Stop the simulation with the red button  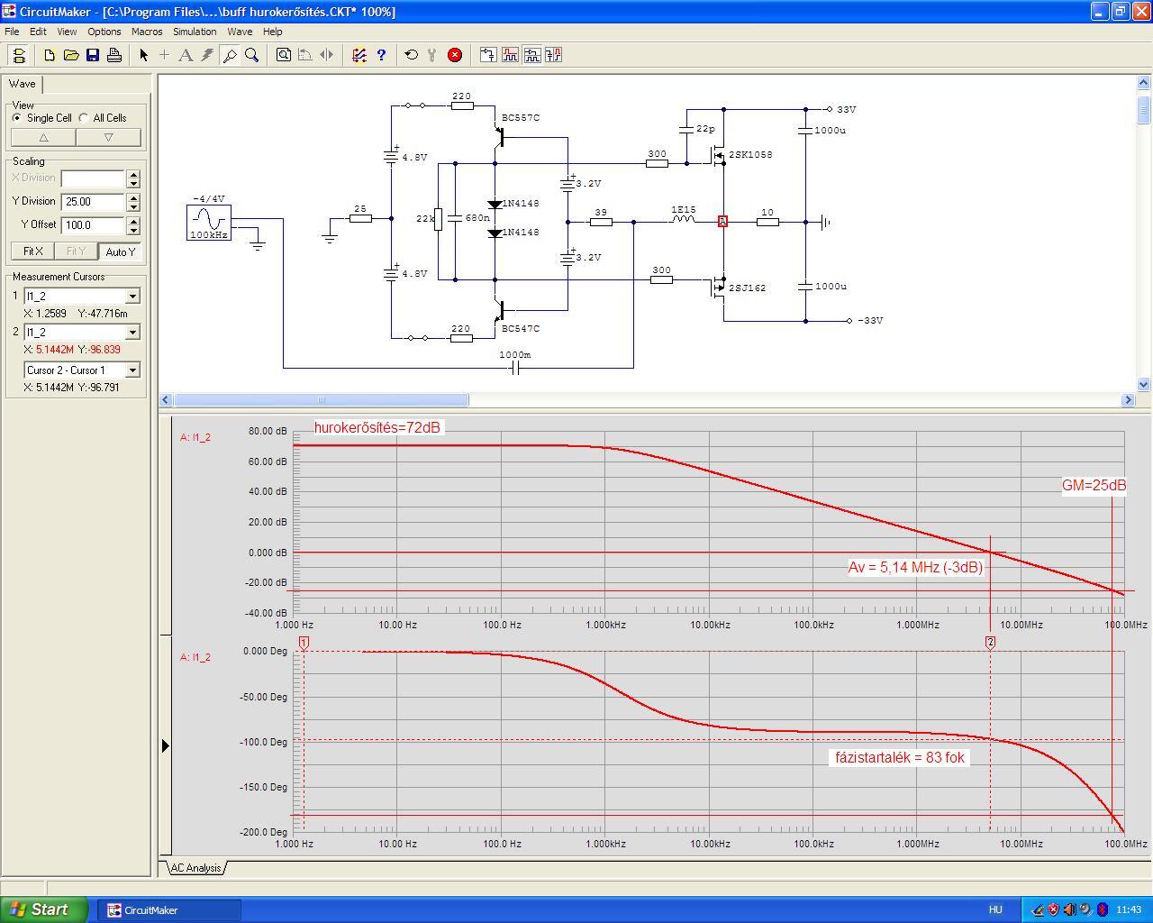click(455, 55)
